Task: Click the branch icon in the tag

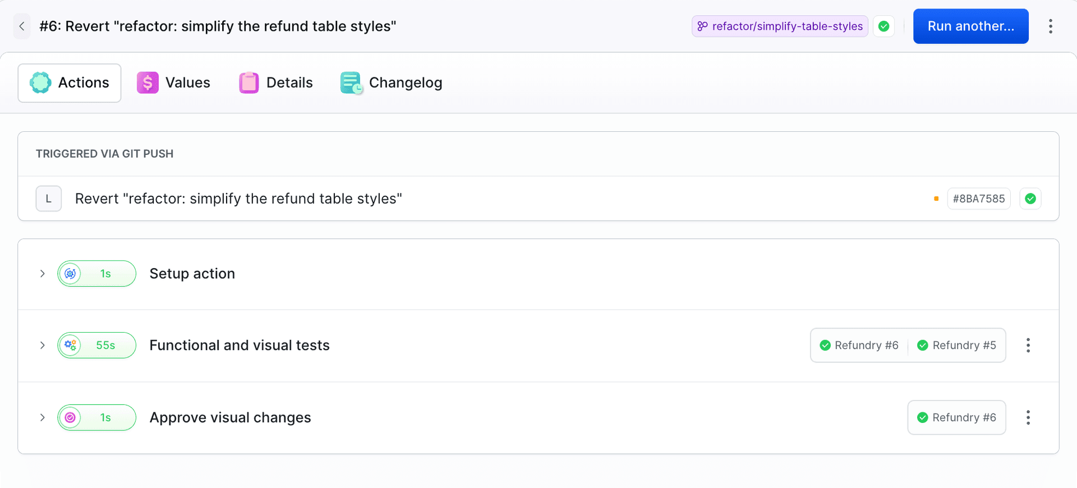Action: pyautogui.click(x=702, y=26)
